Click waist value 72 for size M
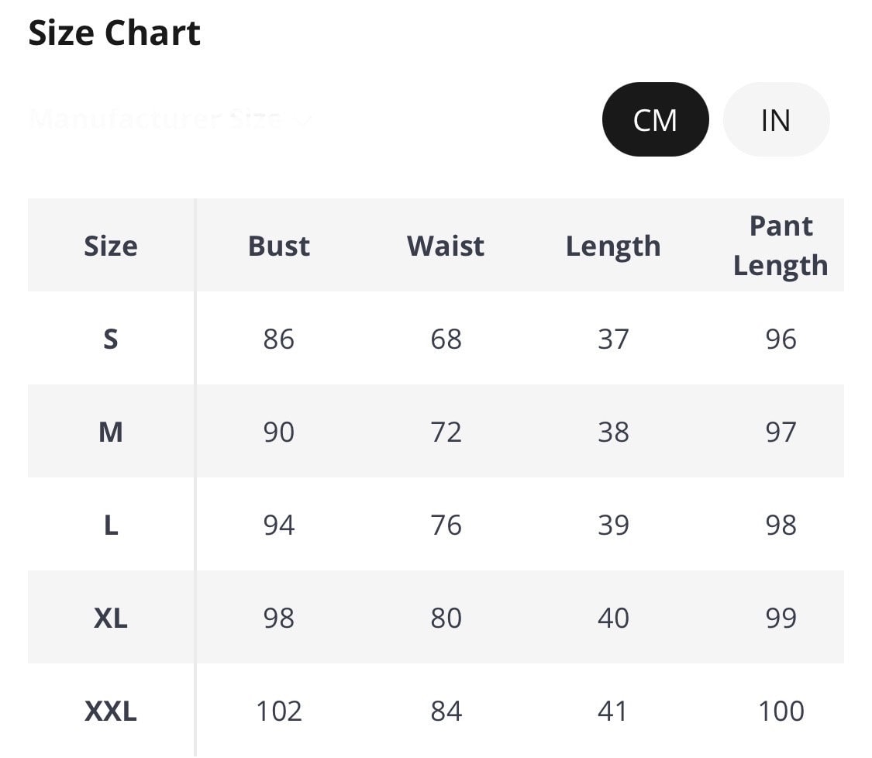Screen dimensions: 872x758 [446, 432]
